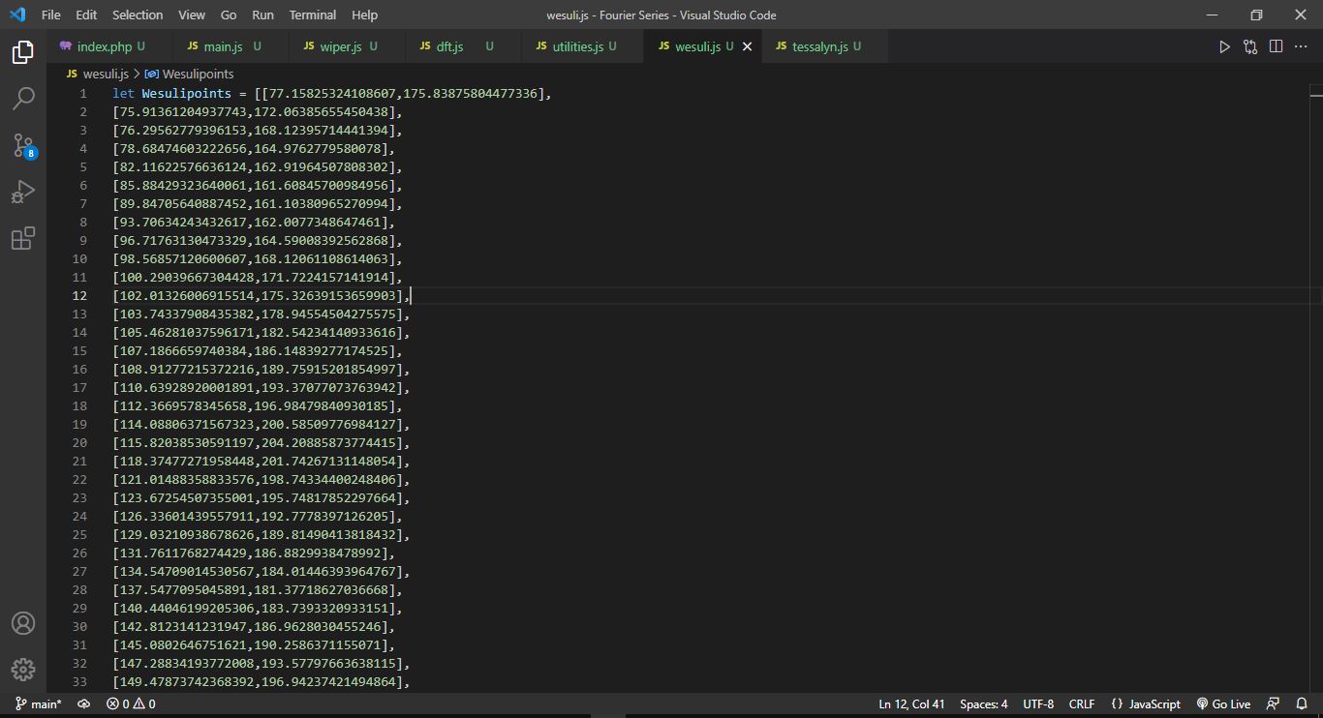Switch to the dft.js tab

[462, 46]
